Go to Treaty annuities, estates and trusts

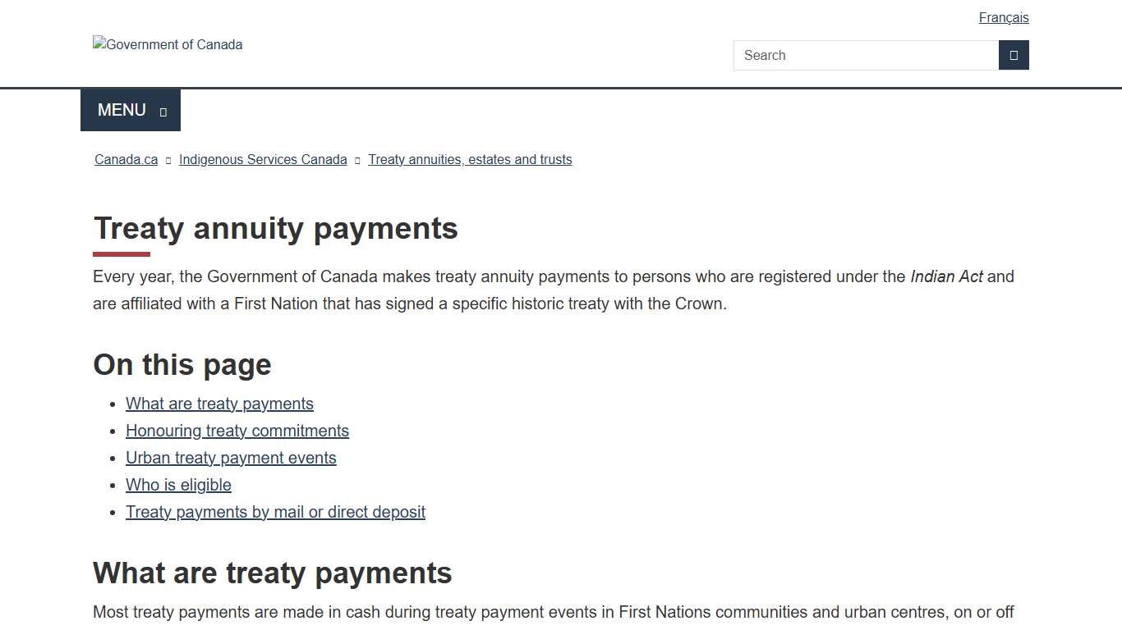tap(470, 159)
